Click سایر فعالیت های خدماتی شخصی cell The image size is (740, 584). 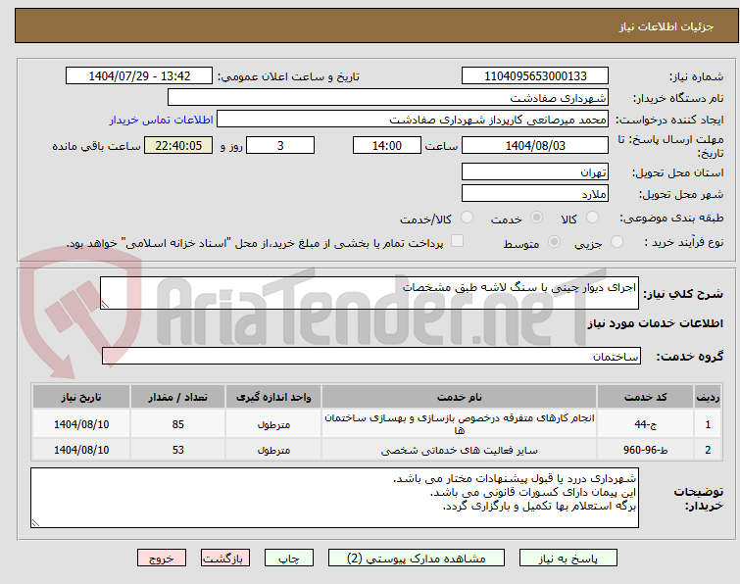coord(460,450)
